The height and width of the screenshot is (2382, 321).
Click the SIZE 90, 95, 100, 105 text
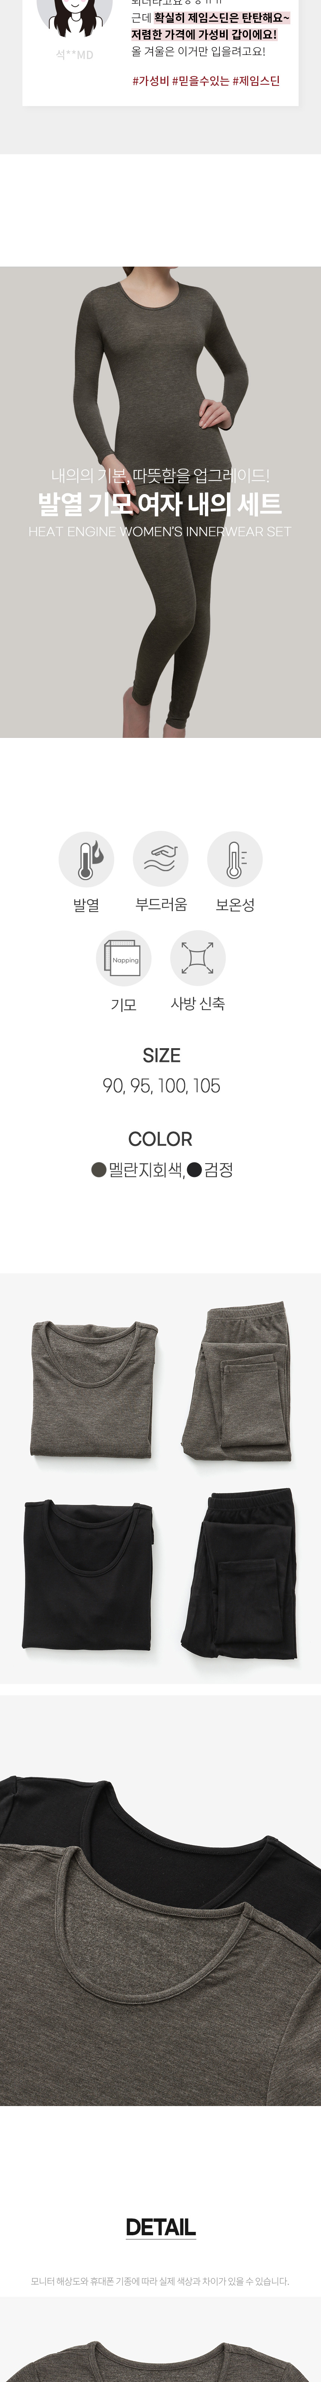pyautogui.click(x=161, y=1086)
